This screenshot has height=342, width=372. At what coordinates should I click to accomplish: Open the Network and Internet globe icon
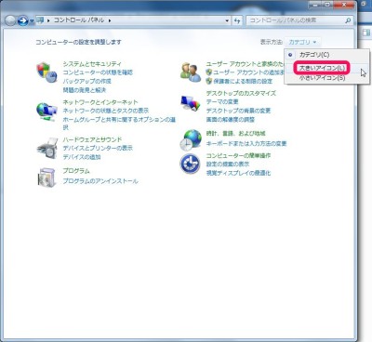tap(46, 111)
